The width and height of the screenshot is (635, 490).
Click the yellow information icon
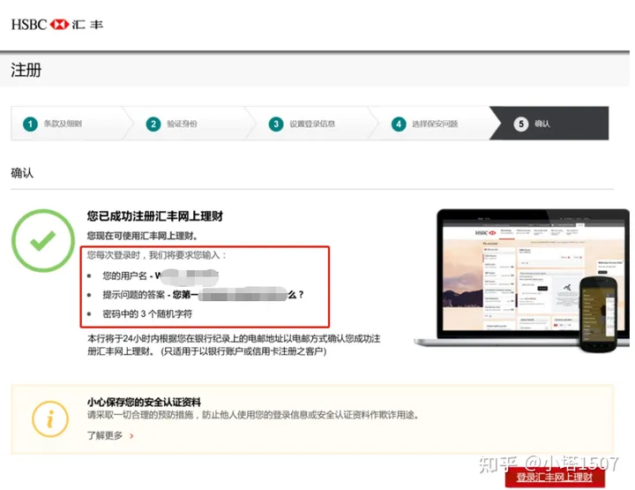(x=50, y=418)
